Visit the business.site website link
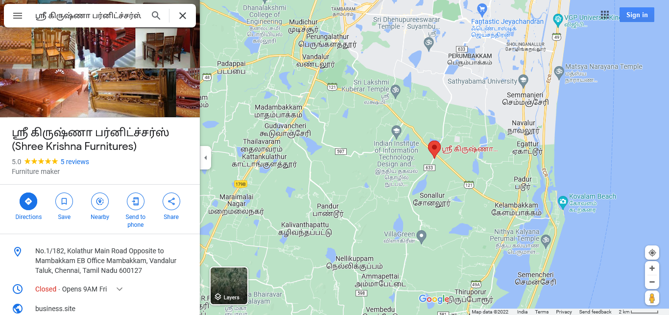This screenshot has width=669, height=315. click(x=55, y=309)
